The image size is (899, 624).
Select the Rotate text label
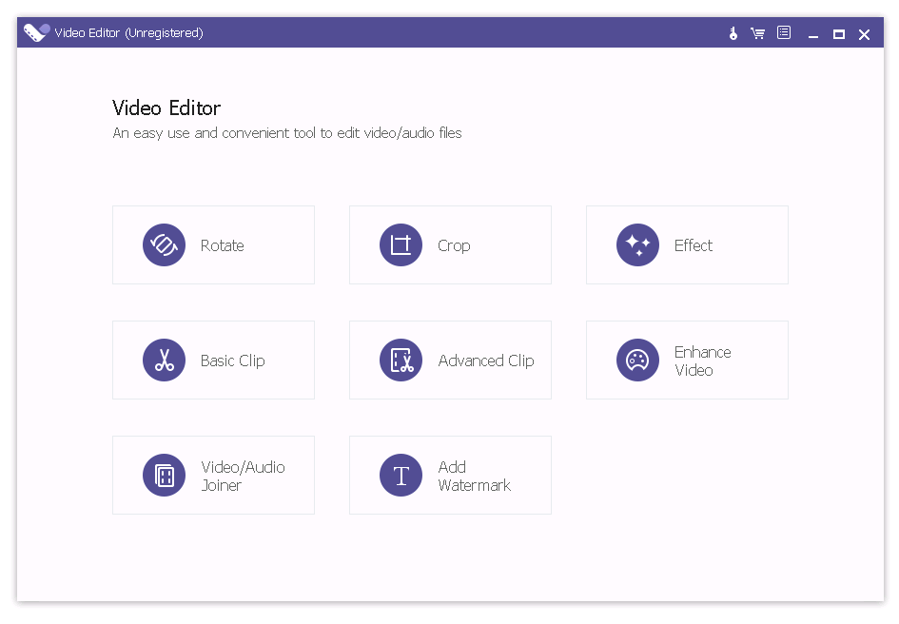222,245
